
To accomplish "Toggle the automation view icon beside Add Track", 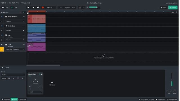I will [24, 12].
